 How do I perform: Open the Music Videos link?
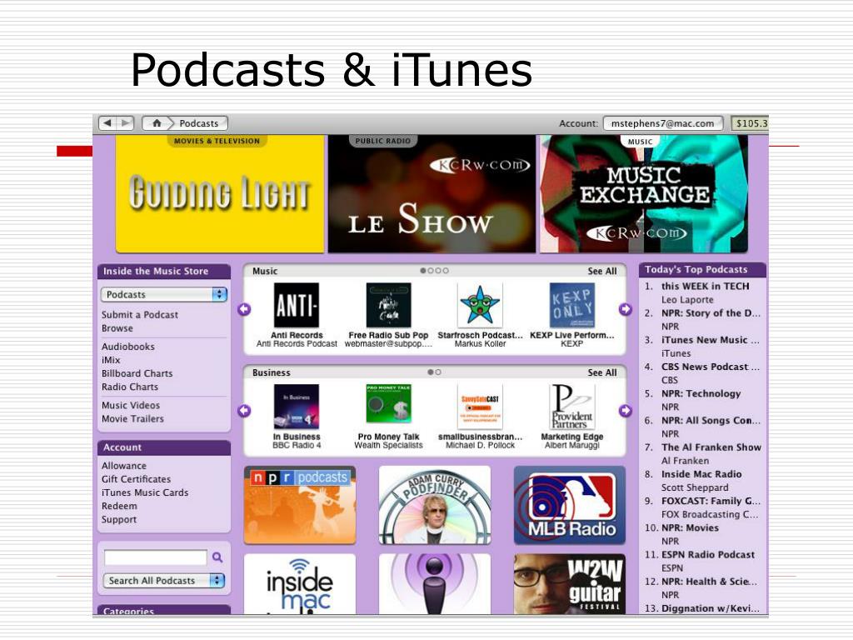[131, 406]
